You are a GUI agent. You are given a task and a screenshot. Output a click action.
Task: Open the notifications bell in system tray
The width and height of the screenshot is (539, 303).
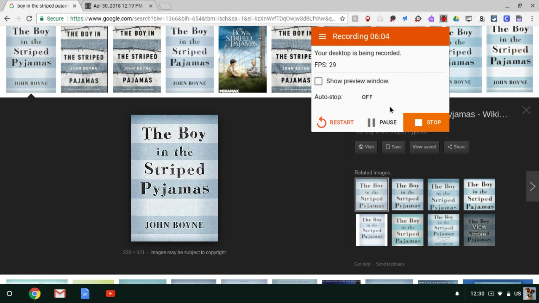[457, 294]
